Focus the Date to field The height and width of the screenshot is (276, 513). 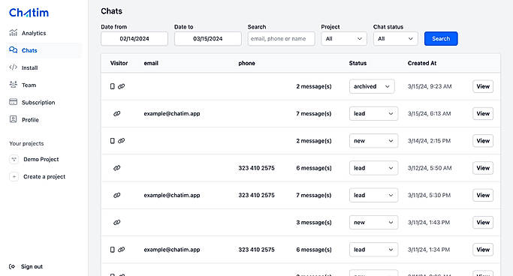(x=208, y=38)
